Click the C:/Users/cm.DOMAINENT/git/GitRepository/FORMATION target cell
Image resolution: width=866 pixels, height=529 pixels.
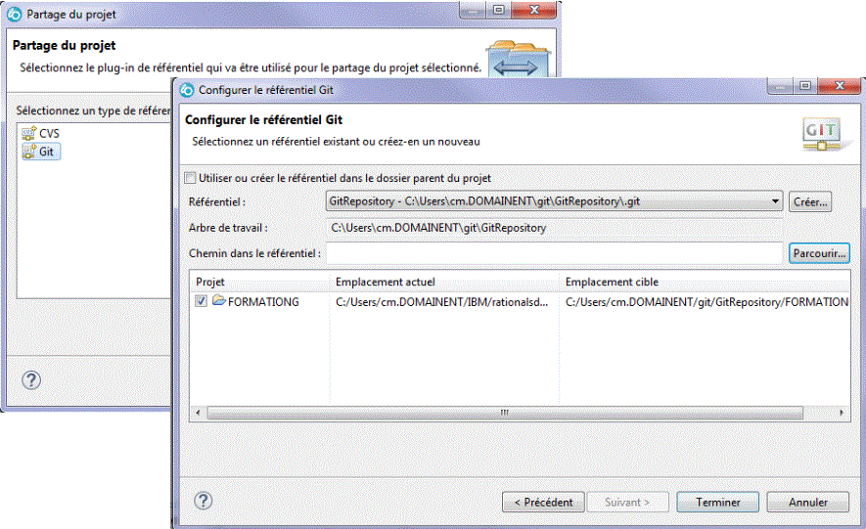coord(706,302)
